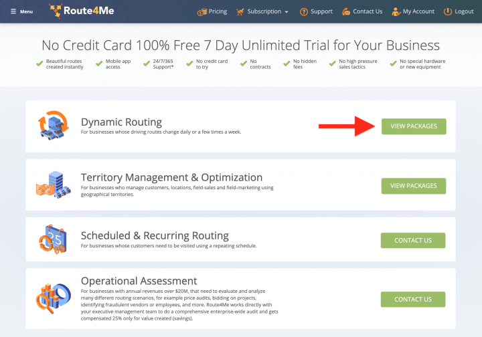The width and height of the screenshot is (482, 337).
Task: Click checkmark beside No special hardware
Action: [393, 64]
